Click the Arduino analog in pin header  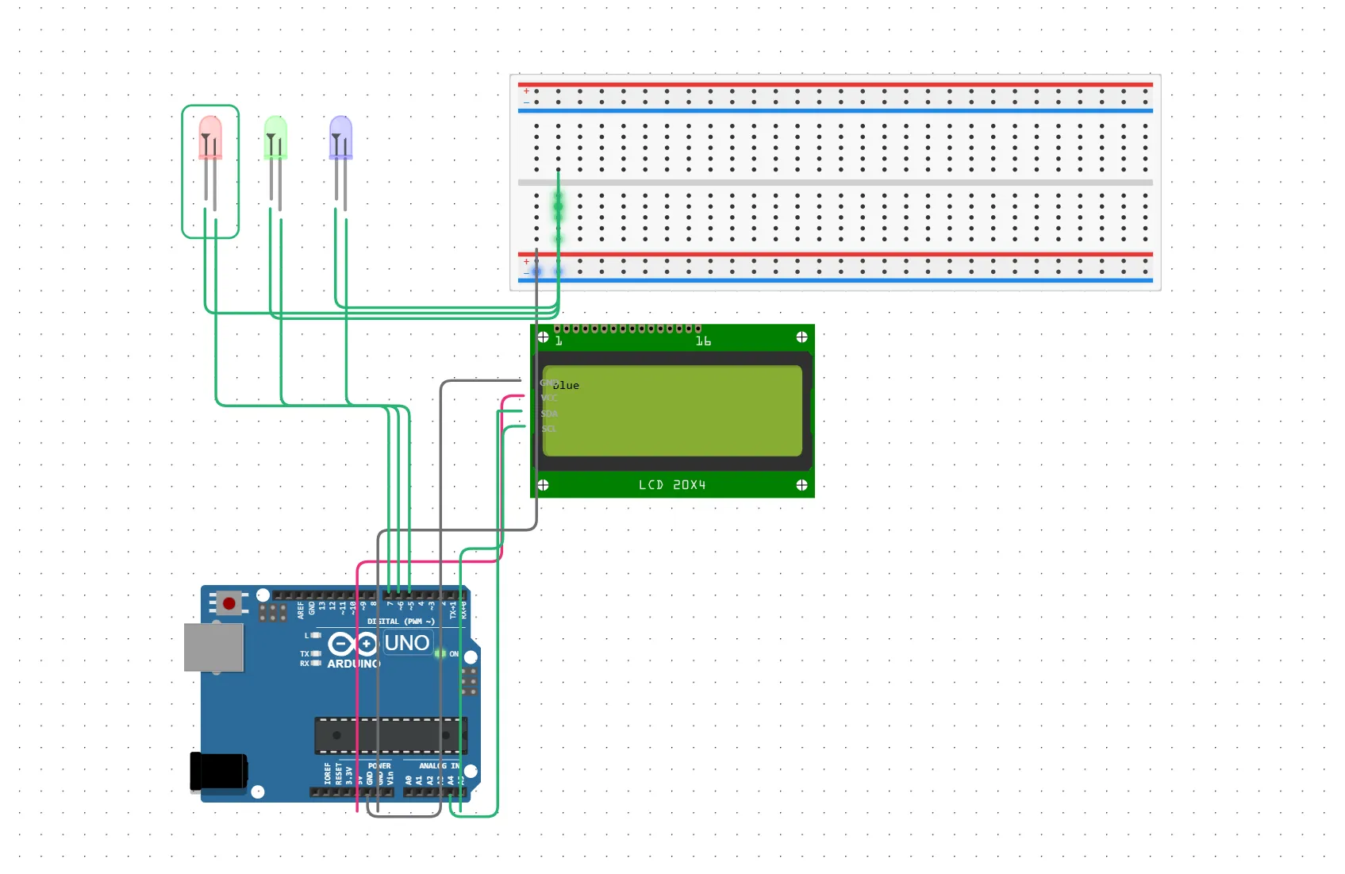(434, 791)
